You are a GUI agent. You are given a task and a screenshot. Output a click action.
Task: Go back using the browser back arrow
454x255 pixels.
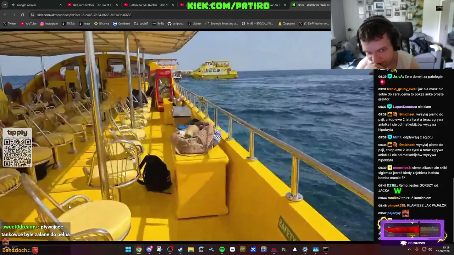coord(5,15)
